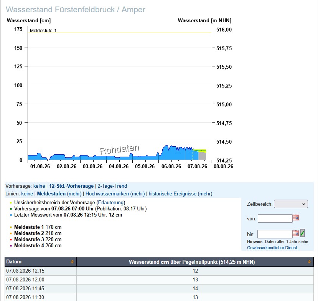
Task: Sort table by Wasserstand column arrows
Action: pyautogui.click(x=309, y=262)
